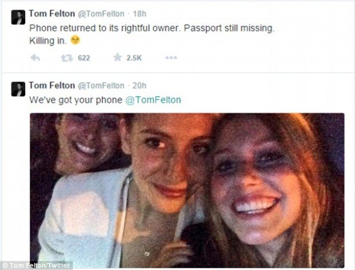This screenshot has height=270, width=355.
Task: View the 2.5K favorites count
Action: pos(134,58)
